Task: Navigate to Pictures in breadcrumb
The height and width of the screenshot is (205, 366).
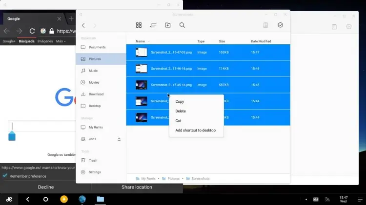Action: (x=171, y=178)
